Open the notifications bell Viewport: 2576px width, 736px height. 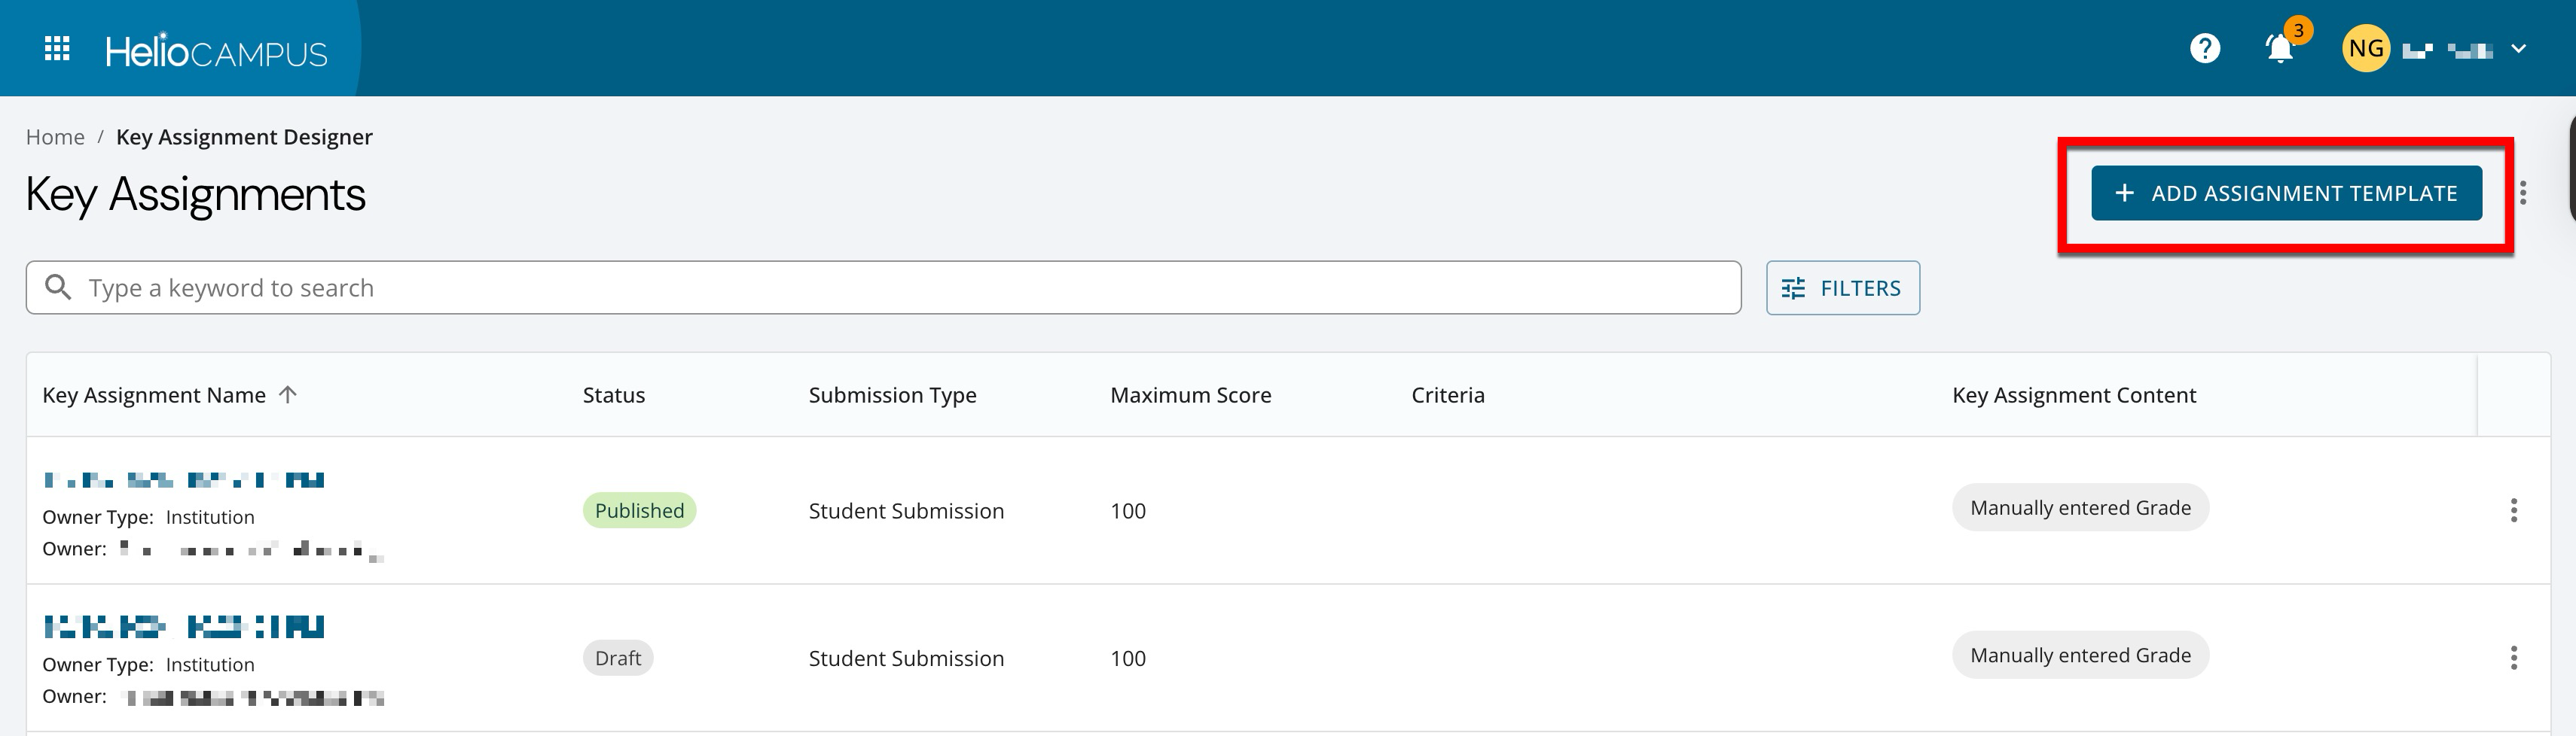[2279, 48]
